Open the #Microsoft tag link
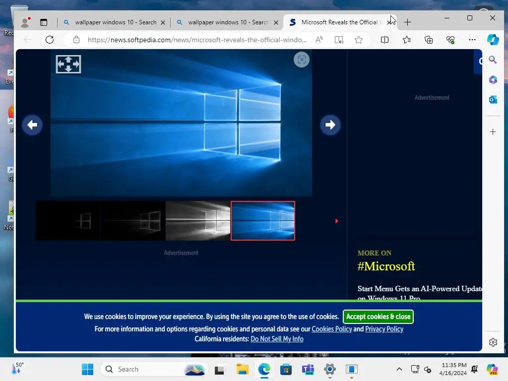Image resolution: width=508 pixels, height=381 pixels. [386, 266]
